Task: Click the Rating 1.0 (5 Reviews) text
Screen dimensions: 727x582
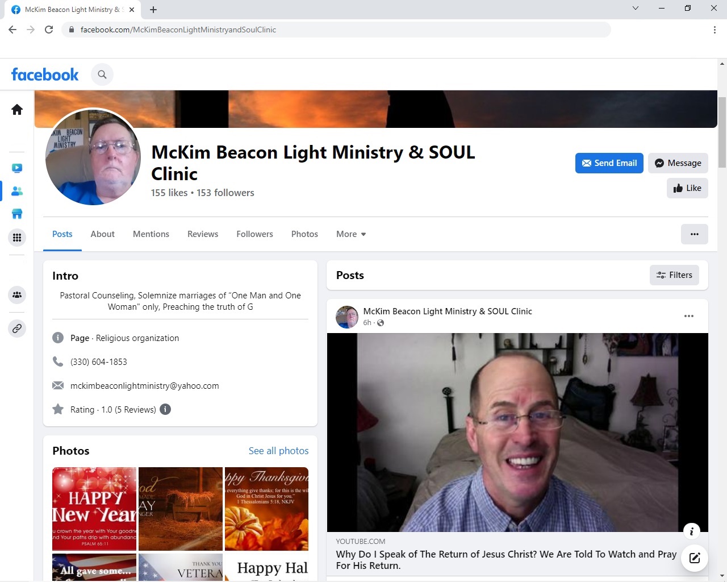Action: [x=113, y=410]
